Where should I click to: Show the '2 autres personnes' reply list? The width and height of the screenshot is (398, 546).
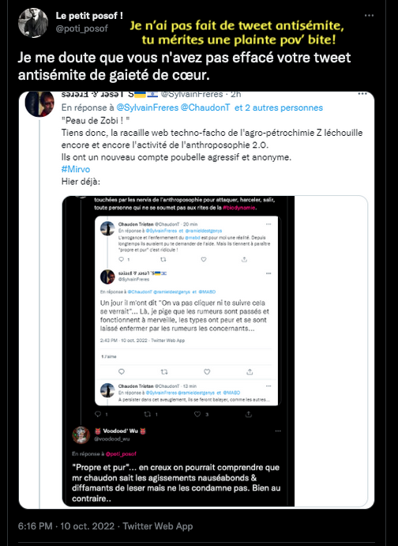pyautogui.click(x=279, y=107)
